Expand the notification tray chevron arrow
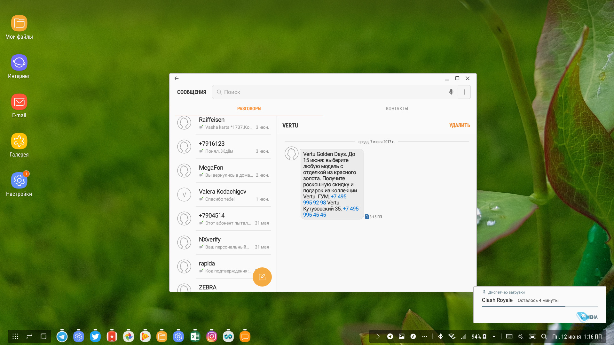This screenshot has width=614, height=345. (x=378, y=336)
